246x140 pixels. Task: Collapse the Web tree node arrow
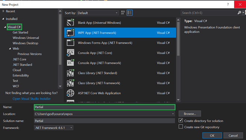[x=10, y=49]
